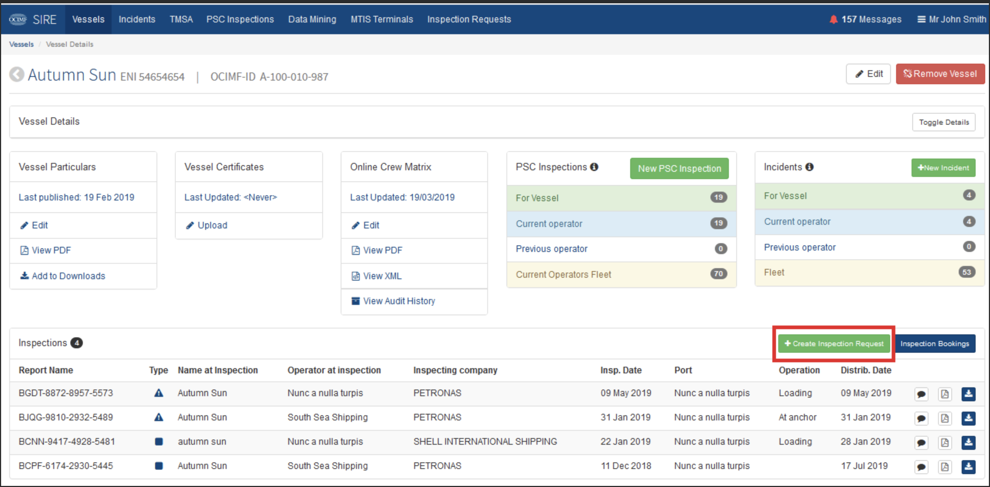The width and height of the screenshot is (990, 487).
Task: Click the Incidents info icon
Action: coord(810,167)
